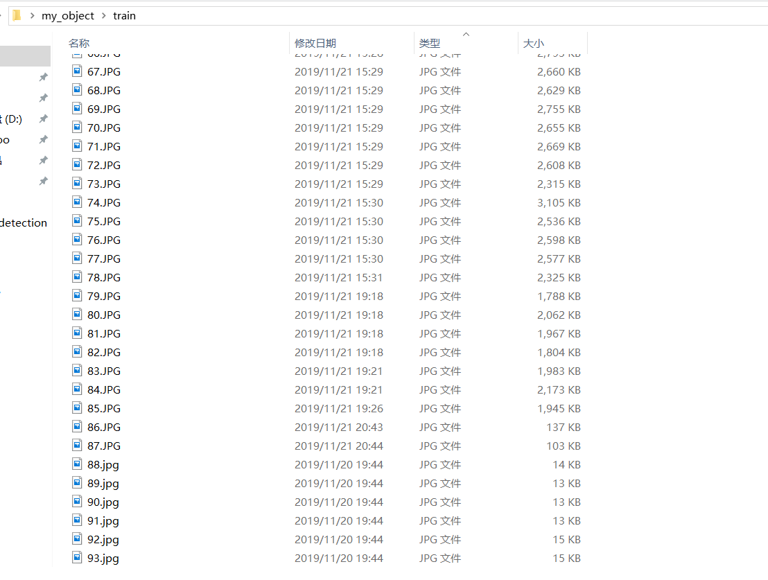This screenshot has width=768, height=580.
Task: Click the 14 KB size of 88.jpg
Action: 567,464
